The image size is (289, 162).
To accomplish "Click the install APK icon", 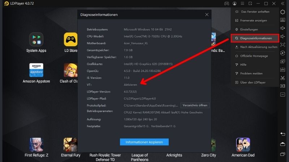I will pyautogui.click(x=282, y=69).
